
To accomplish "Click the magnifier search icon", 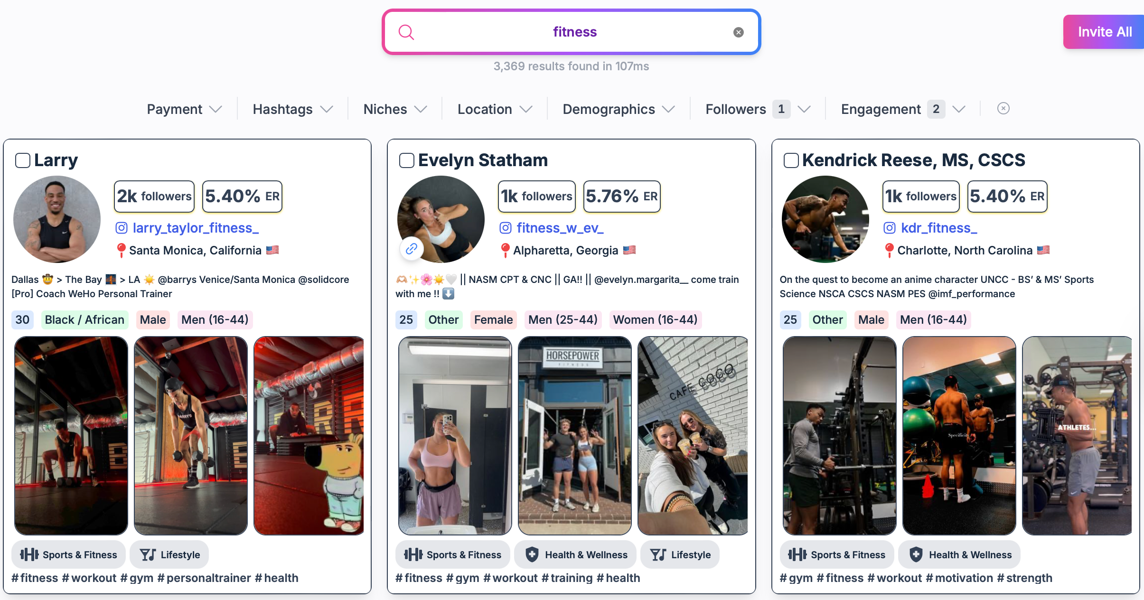I will pyautogui.click(x=406, y=32).
